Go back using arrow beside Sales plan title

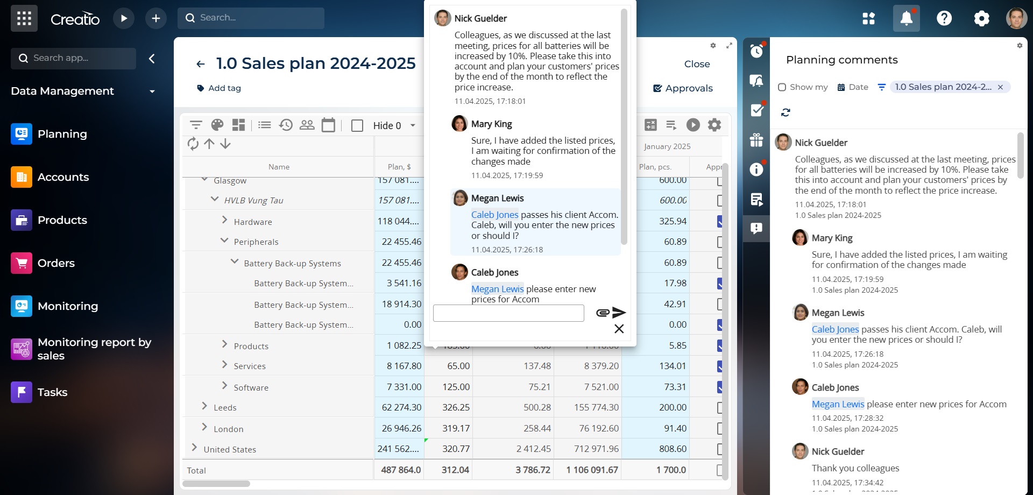tap(201, 64)
